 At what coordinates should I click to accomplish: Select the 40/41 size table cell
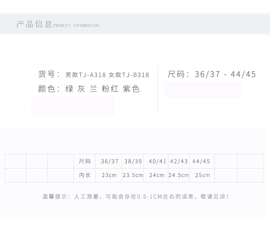(157, 161)
